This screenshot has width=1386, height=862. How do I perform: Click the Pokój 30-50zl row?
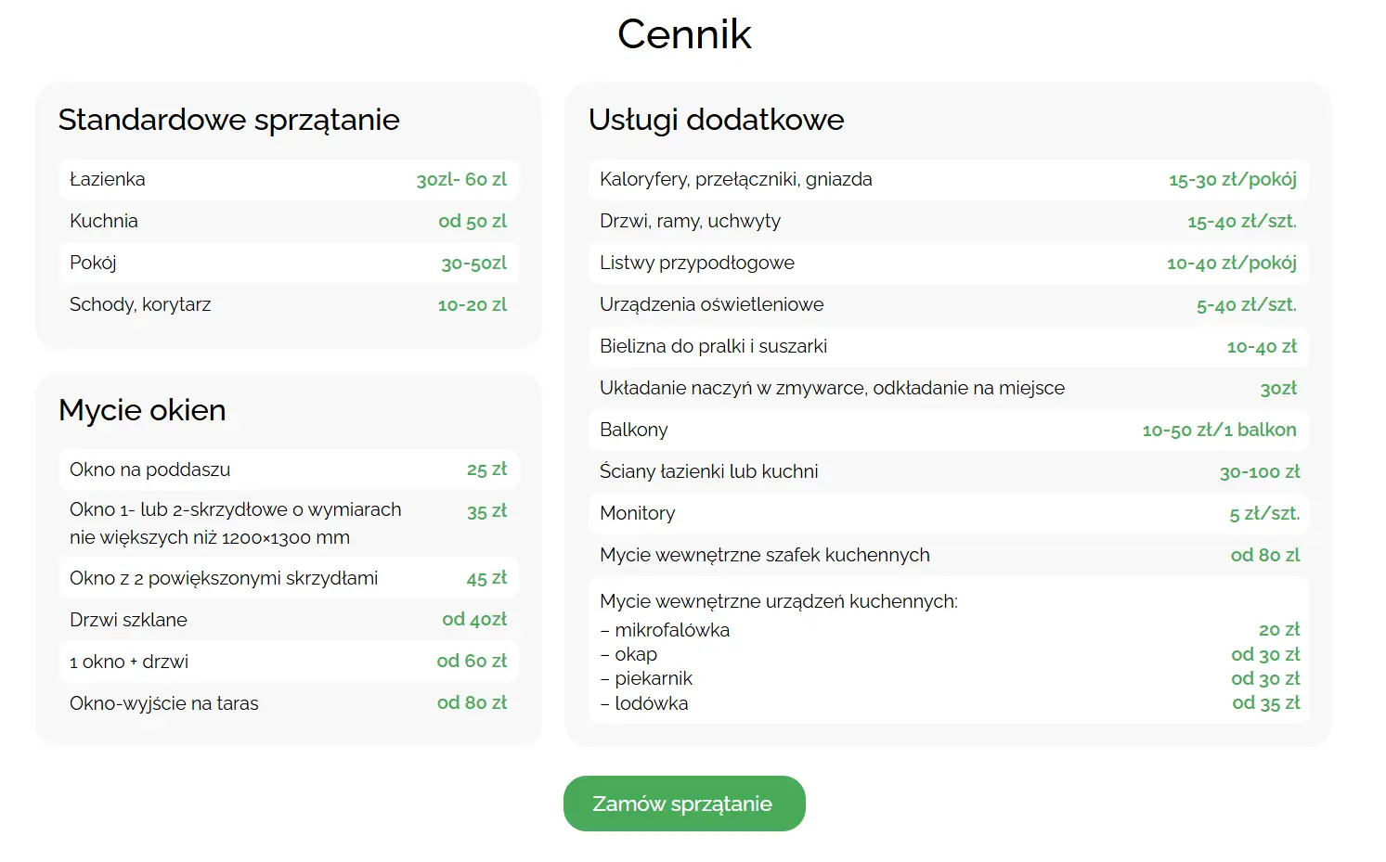click(x=289, y=263)
